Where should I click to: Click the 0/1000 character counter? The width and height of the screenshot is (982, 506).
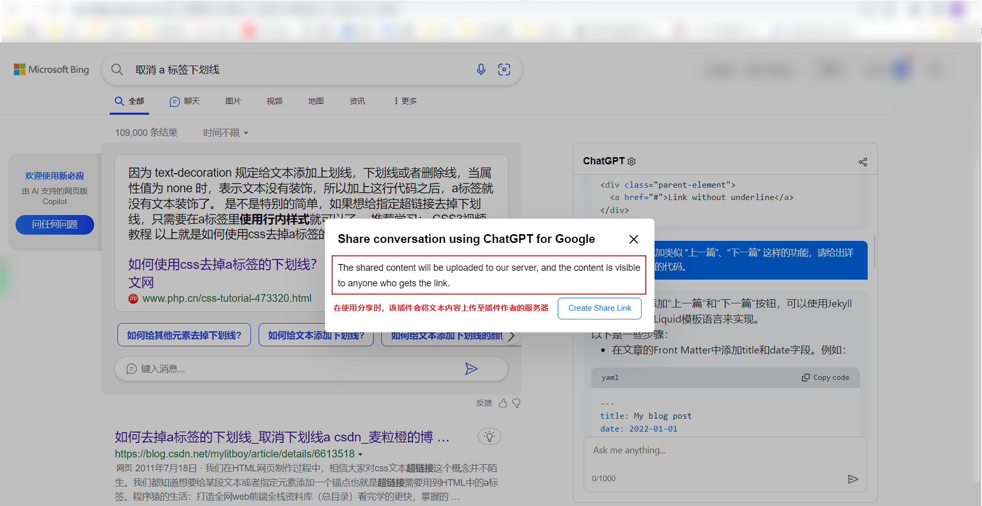(604, 479)
